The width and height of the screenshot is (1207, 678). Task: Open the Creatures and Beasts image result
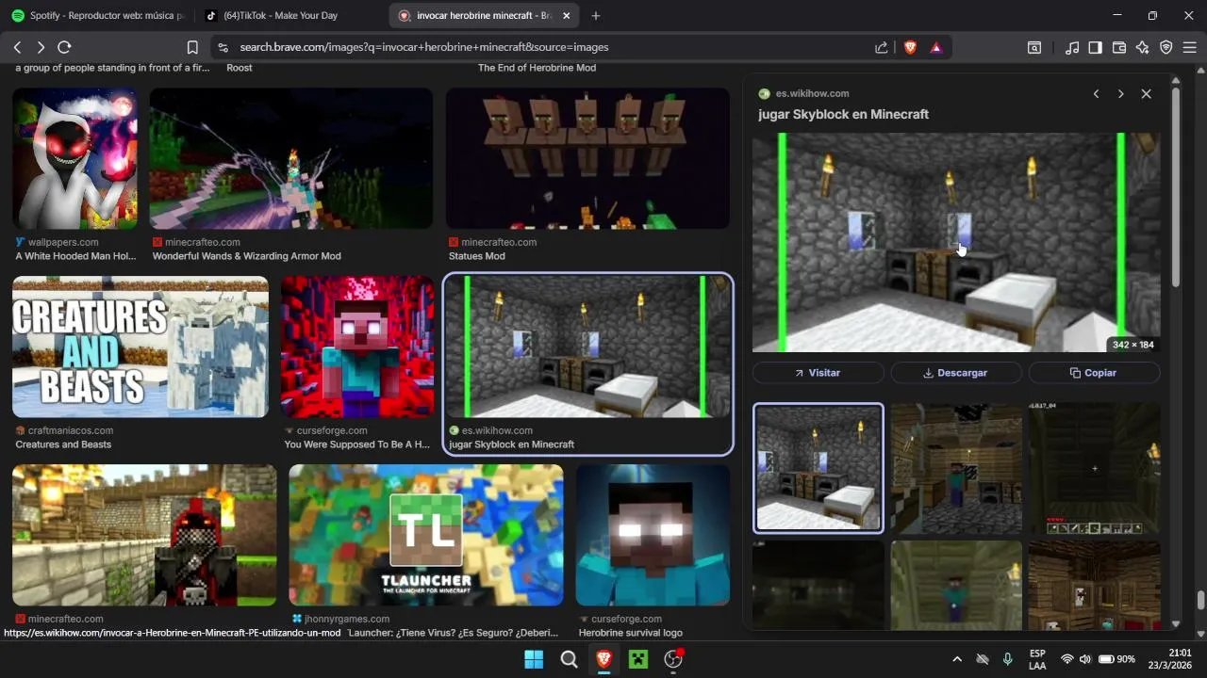click(141, 347)
